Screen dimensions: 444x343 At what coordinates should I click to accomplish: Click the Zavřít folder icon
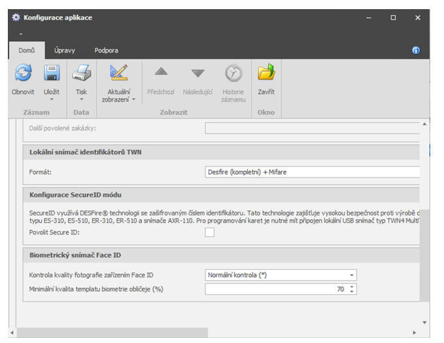click(x=266, y=73)
